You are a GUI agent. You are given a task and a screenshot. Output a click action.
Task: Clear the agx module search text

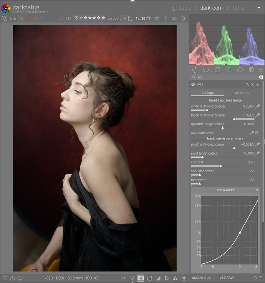261,77
